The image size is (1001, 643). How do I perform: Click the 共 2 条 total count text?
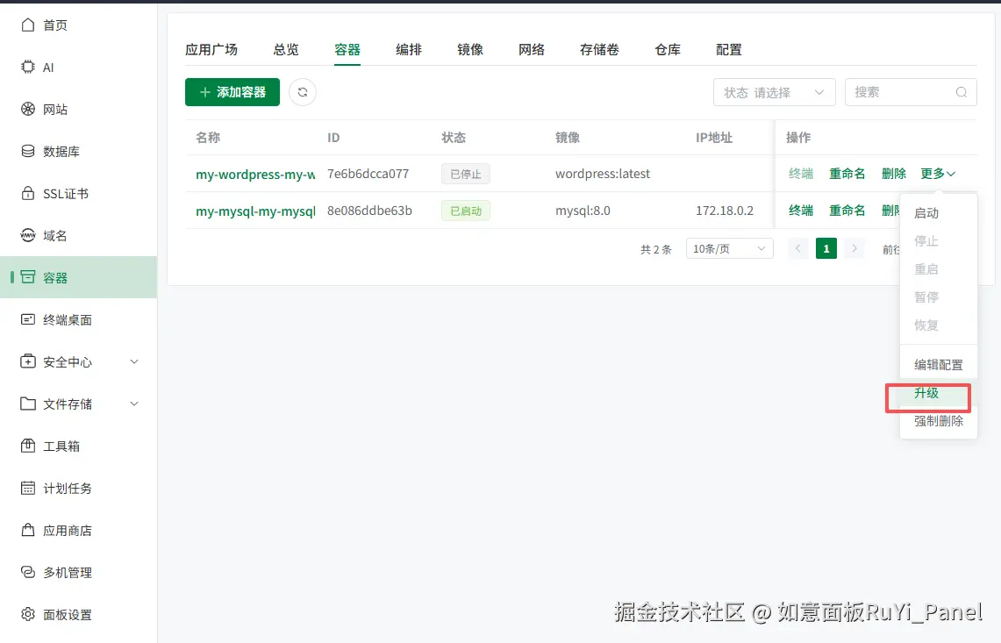pos(656,249)
